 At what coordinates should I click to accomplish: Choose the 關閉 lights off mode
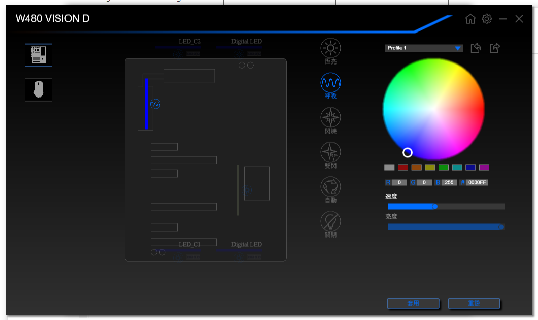[330, 225]
